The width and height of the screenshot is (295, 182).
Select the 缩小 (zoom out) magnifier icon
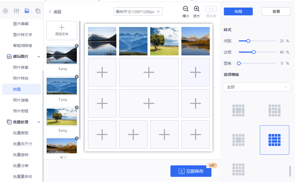pyautogui.click(x=186, y=9)
